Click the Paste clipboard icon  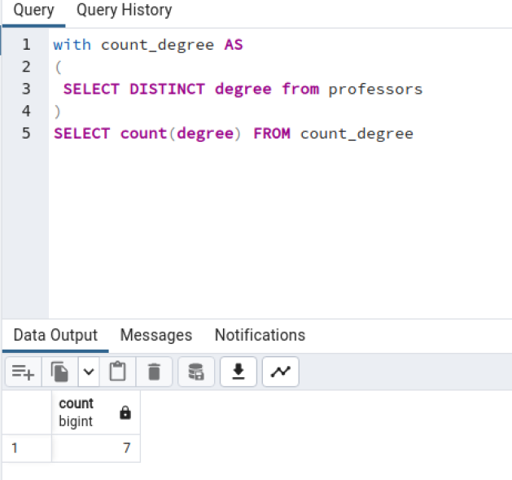click(x=117, y=372)
